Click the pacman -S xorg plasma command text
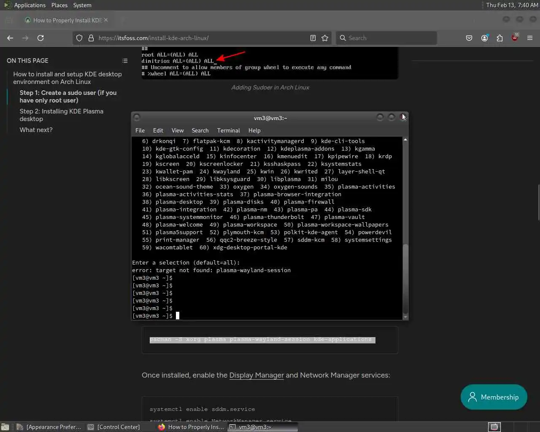This screenshot has height=432, width=540. point(261,340)
